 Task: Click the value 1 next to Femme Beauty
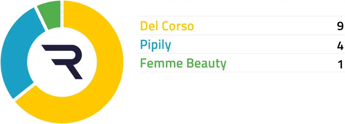click(x=341, y=64)
